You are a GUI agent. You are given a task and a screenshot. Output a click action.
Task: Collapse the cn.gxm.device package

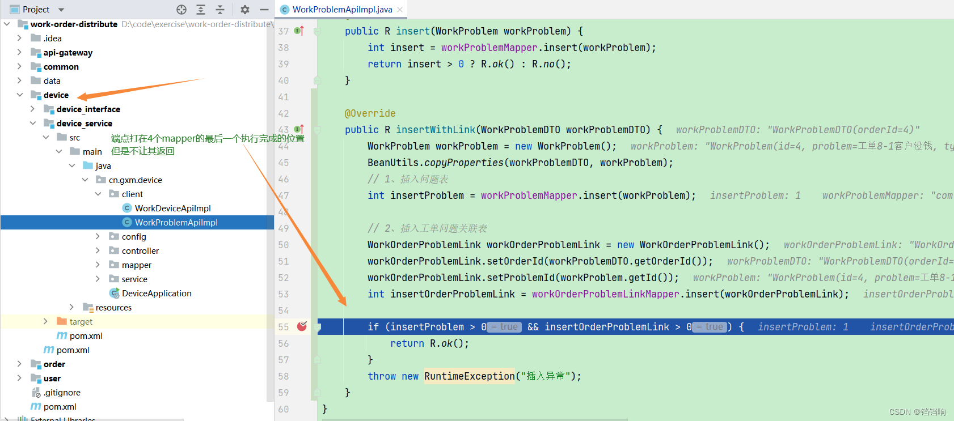tap(85, 180)
